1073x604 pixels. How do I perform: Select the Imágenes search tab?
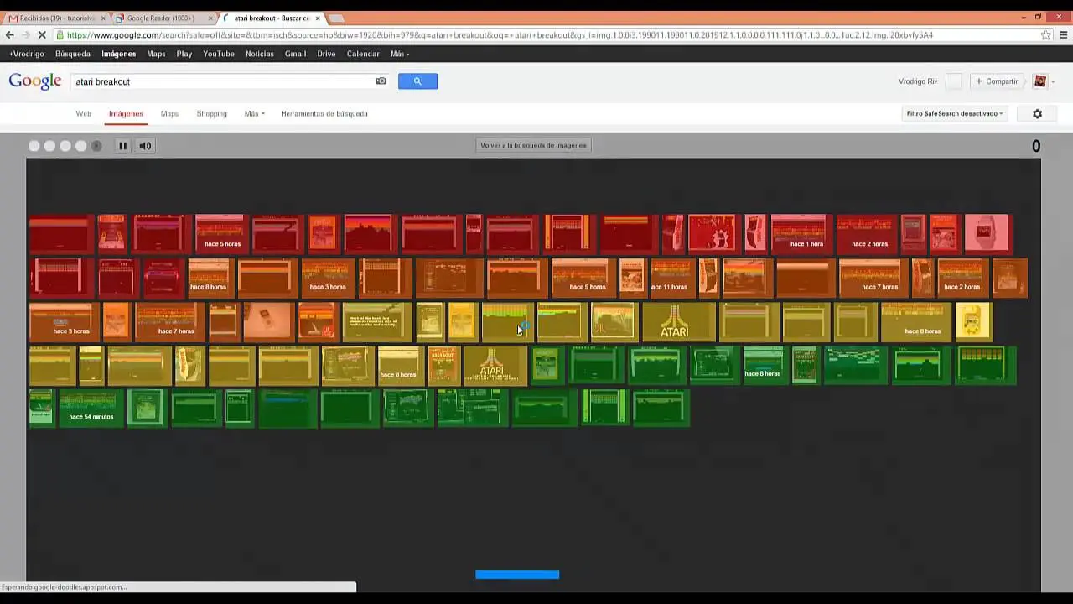[126, 114]
